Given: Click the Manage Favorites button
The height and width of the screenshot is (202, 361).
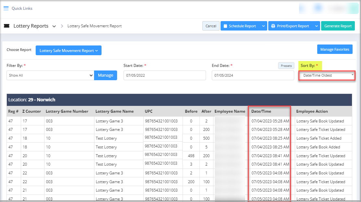Looking at the screenshot, I should pyautogui.click(x=334, y=50).
